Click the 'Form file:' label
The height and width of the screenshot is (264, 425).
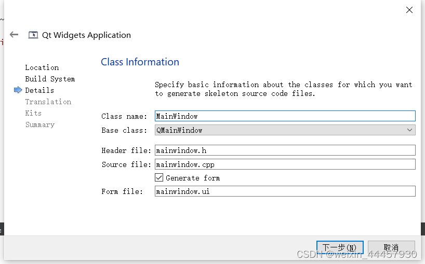(x=122, y=191)
